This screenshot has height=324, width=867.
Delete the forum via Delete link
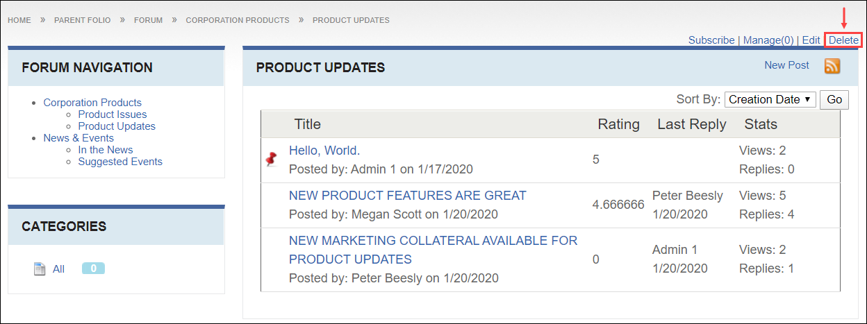843,40
